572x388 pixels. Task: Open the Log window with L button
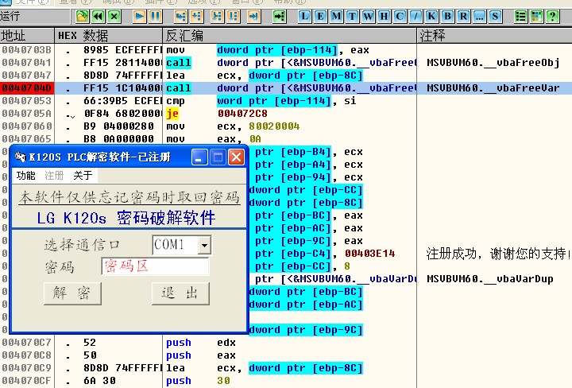pyautogui.click(x=304, y=17)
